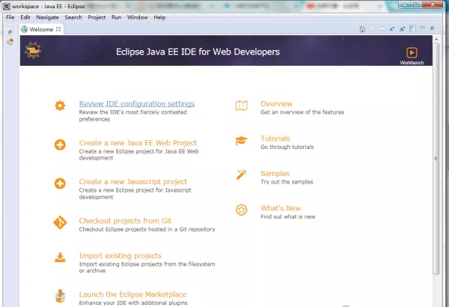Click Create a new Java EE Web Project

(138, 143)
